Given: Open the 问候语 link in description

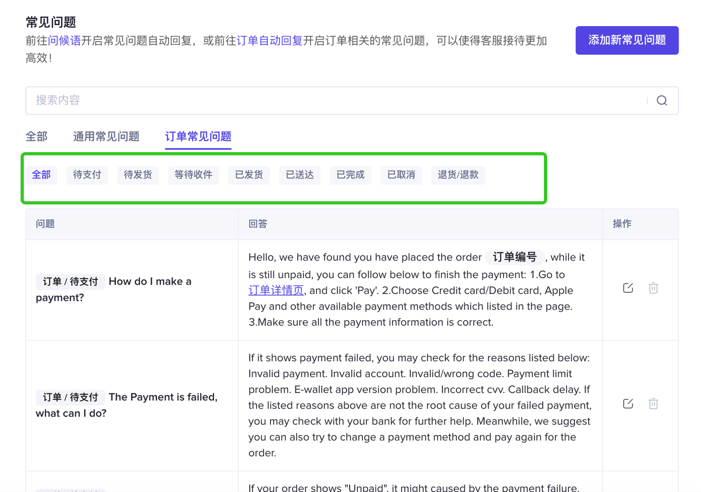Looking at the screenshot, I should 65,41.
